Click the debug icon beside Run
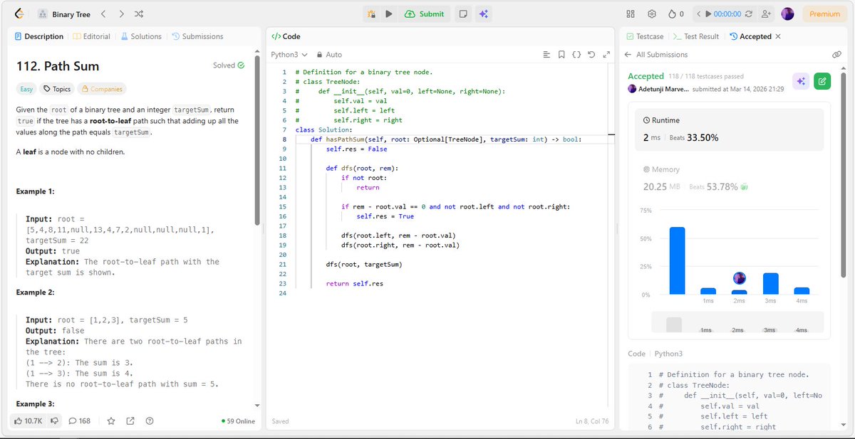Screen dimensions: 855x439 click(371, 14)
